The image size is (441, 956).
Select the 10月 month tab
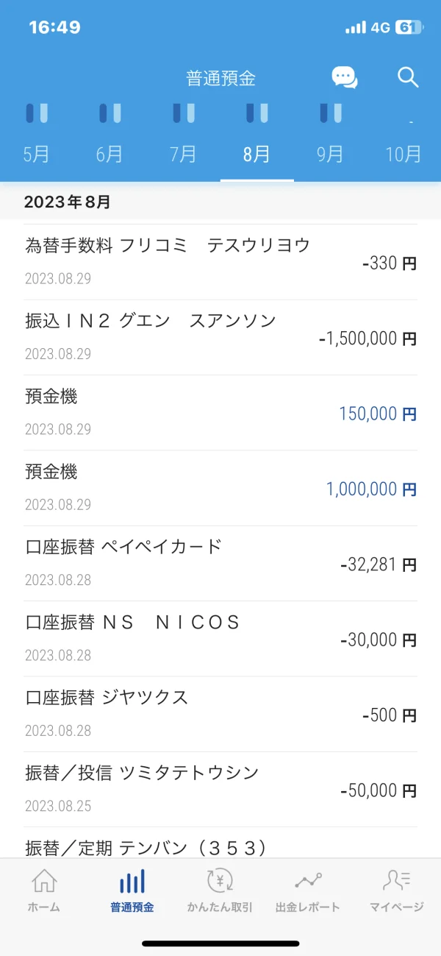[x=404, y=155]
